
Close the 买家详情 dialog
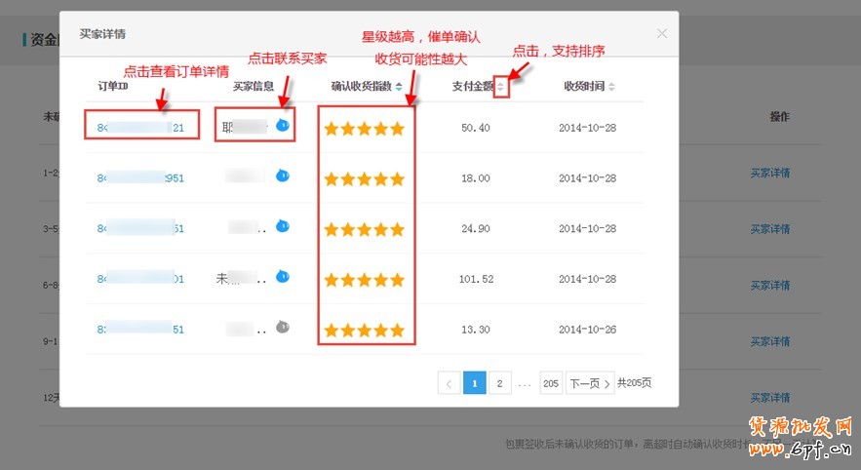coord(662,33)
